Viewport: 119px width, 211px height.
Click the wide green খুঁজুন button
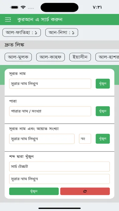tap(34, 191)
